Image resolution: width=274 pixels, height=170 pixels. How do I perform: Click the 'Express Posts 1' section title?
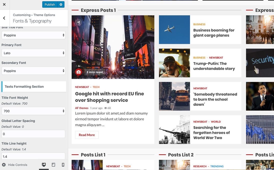(98, 10)
